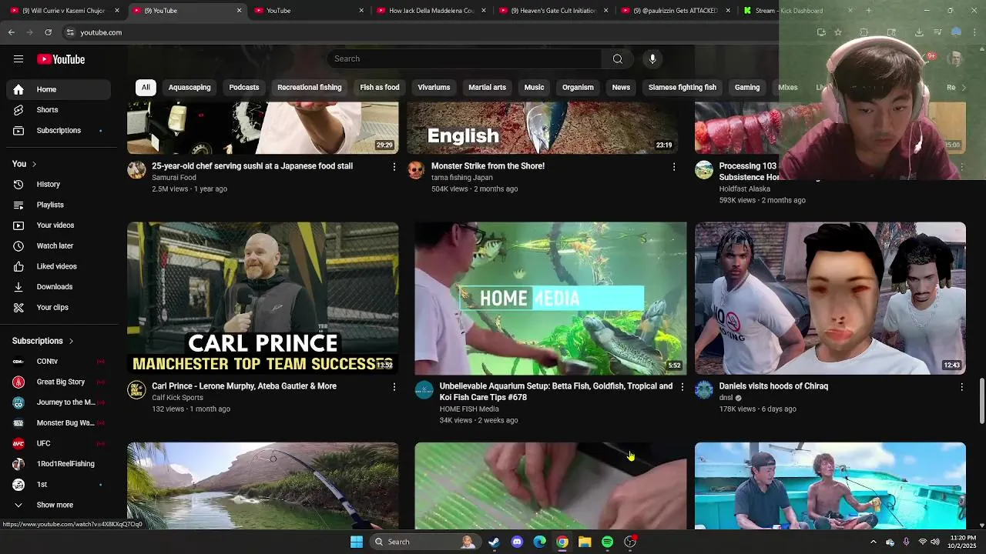This screenshot has height=554, width=986.
Task: Open options for Unbelievable Aquarium Setup video
Action: tap(682, 387)
